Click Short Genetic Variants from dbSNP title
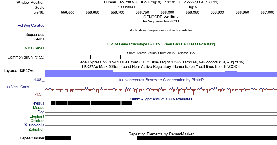277x145 pixels. tap(161, 53)
